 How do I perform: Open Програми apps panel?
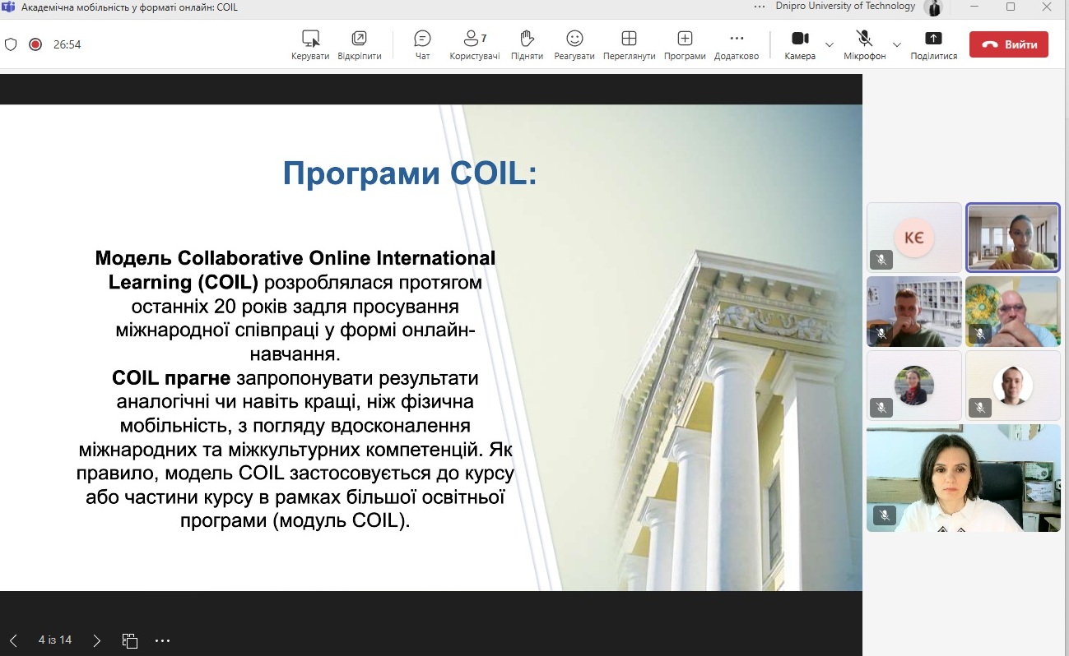tap(685, 44)
